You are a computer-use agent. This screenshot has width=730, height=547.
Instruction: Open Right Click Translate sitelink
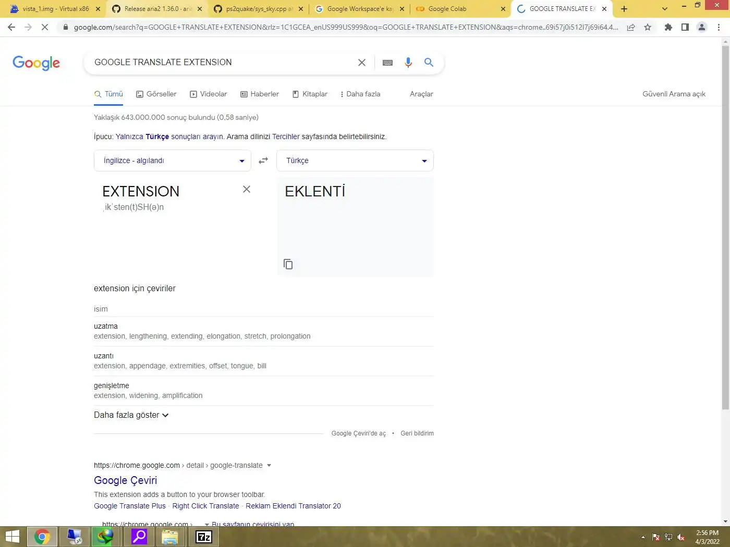(205, 506)
